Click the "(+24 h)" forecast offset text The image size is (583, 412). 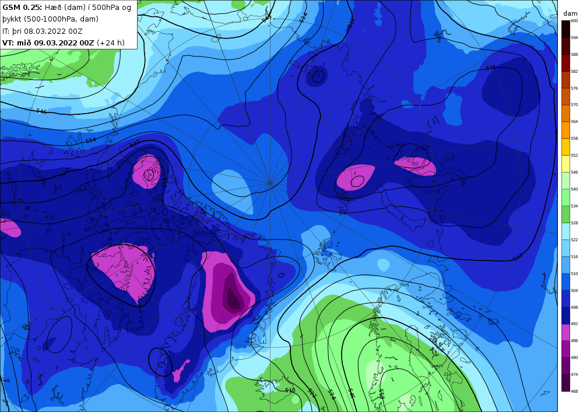coord(110,43)
